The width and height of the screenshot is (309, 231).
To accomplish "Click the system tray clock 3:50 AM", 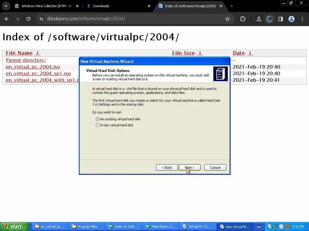I will click(298, 226).
